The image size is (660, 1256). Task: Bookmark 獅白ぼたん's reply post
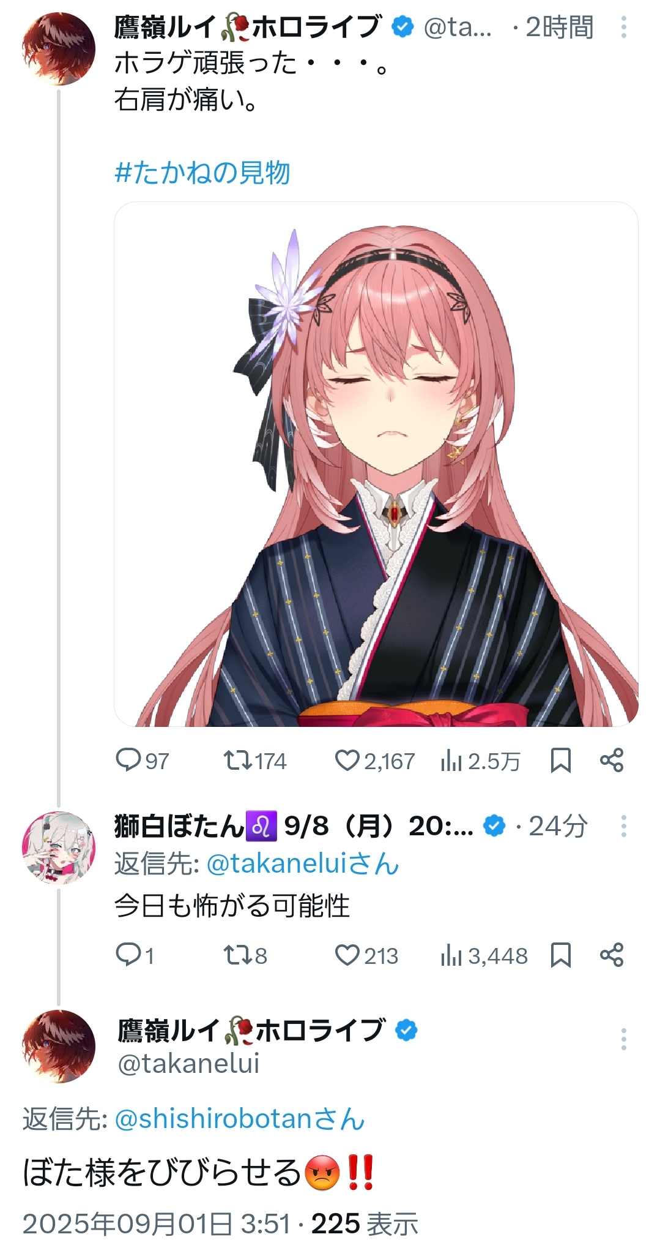tap(561, 955)
